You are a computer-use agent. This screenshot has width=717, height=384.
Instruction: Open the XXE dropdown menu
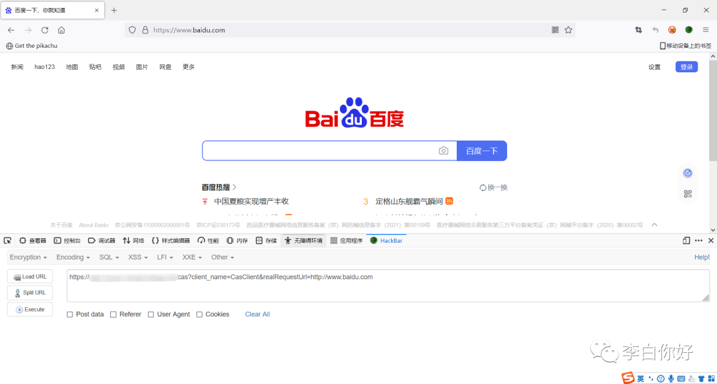[192, 257]
